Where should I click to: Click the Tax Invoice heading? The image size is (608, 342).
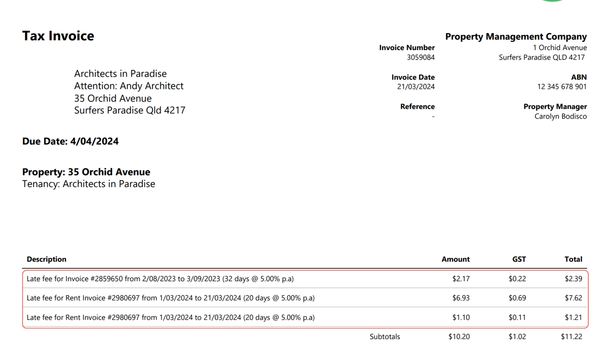coord(58,36)
